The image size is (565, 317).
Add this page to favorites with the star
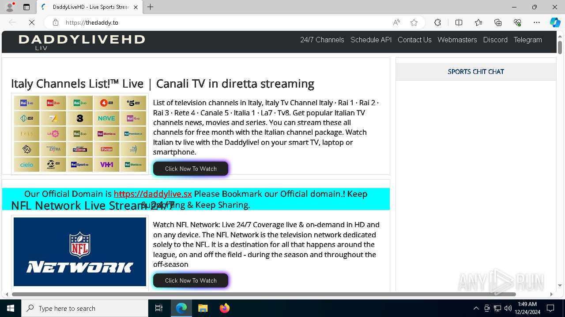414,22
